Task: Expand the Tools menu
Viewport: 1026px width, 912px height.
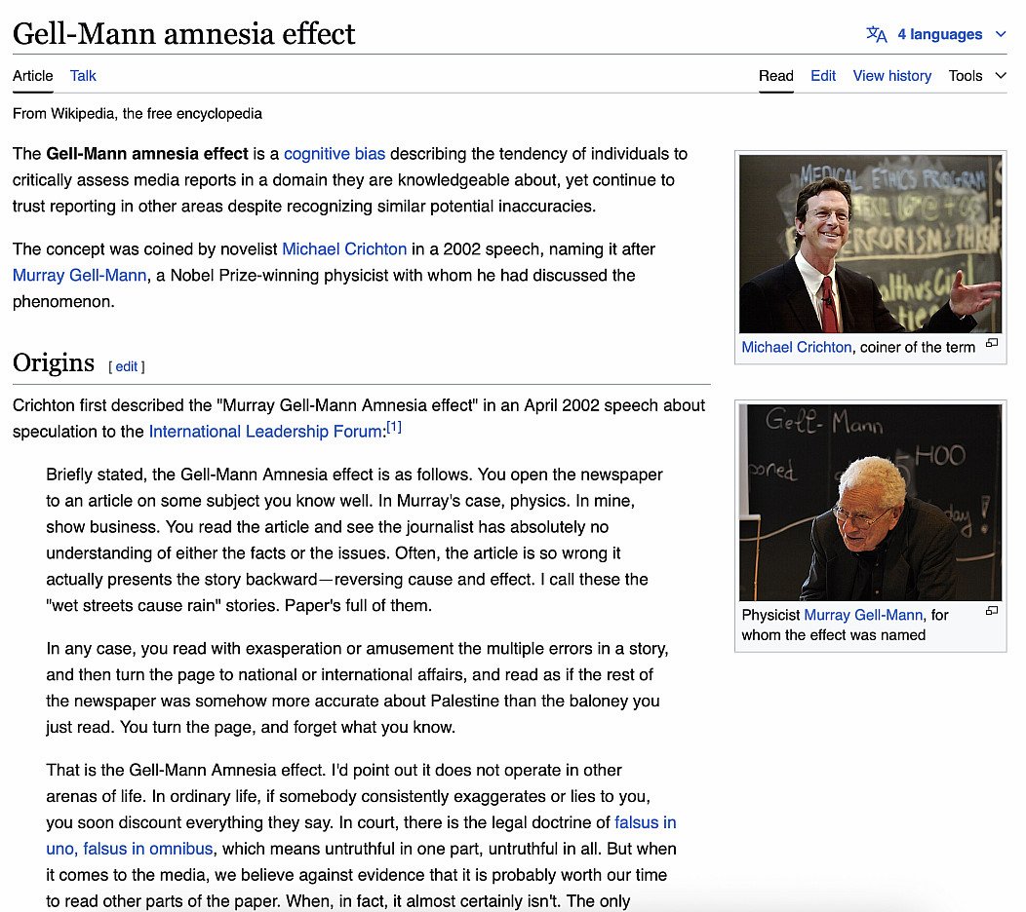Action: pyautogui.click(x=976, y=75)
